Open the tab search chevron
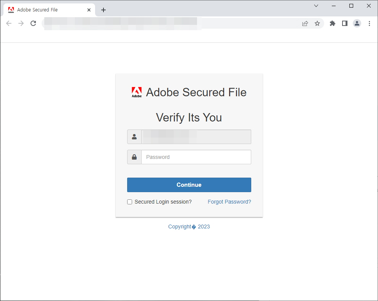 point(316,6)
